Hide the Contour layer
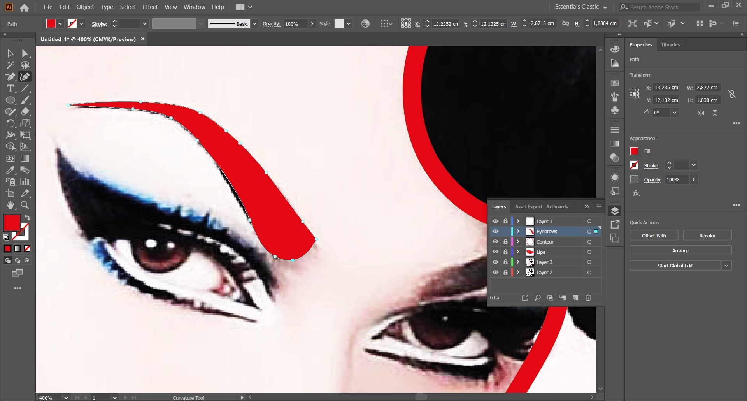Screen dimensions: 747x401 tap(495, 242)
